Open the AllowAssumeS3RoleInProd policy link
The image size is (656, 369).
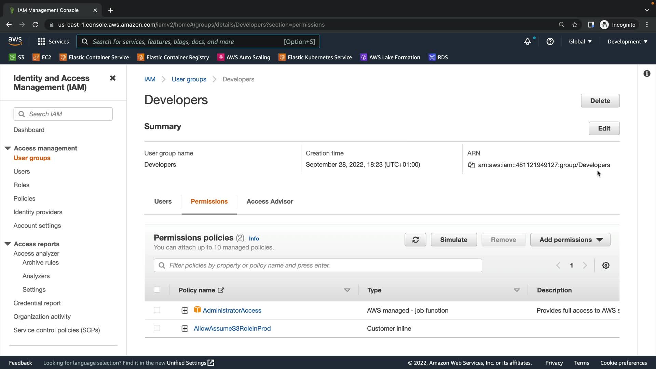click(x=232, y=329)
